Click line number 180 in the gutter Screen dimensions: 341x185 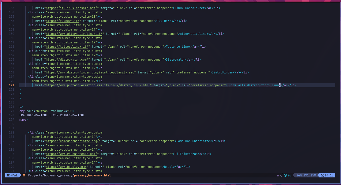[11, 124]
